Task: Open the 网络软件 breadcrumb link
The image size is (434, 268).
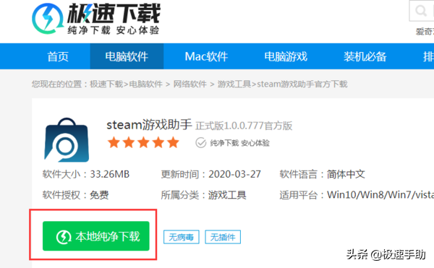Action: coord(190,84)
